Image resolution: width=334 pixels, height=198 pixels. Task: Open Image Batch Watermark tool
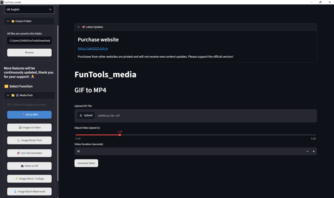tap(29, 192)
